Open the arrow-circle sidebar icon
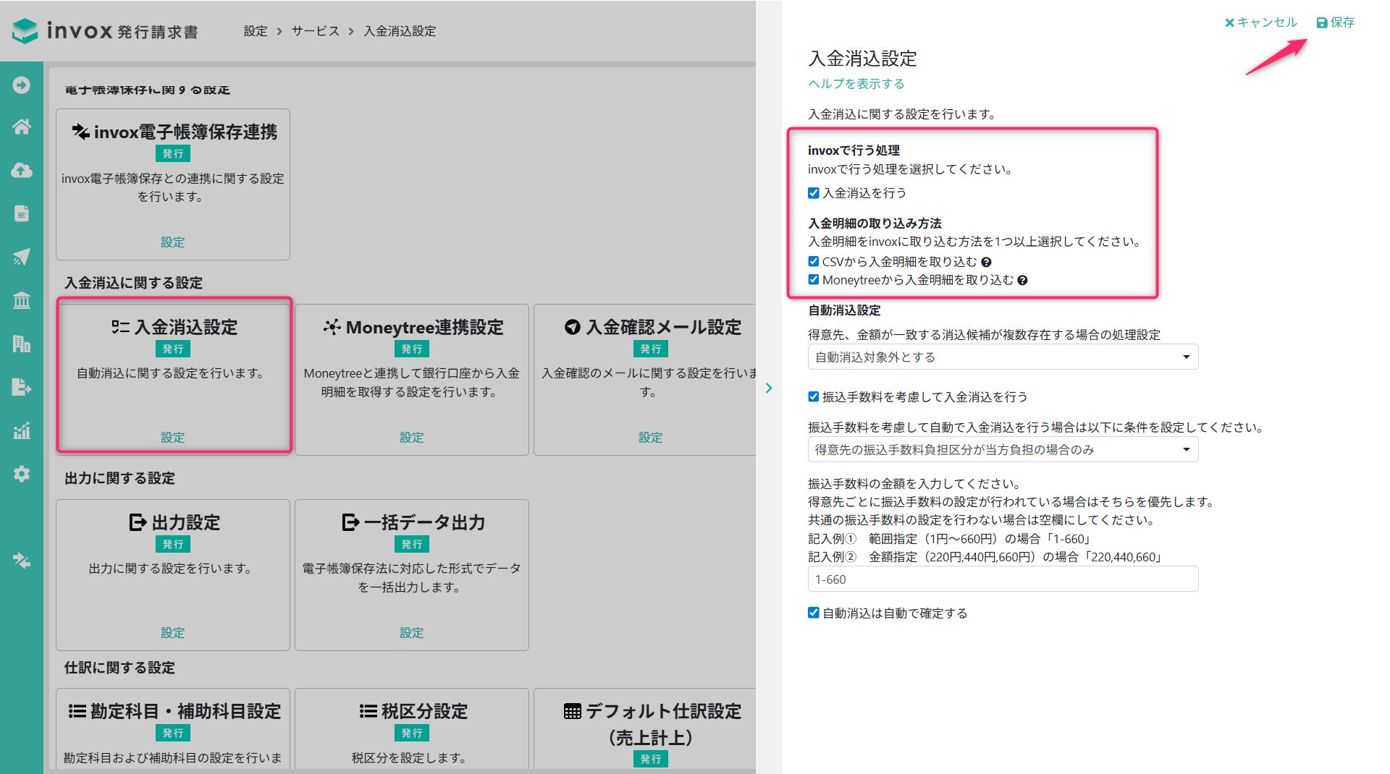1390x774 pixels. click(22, 85)
